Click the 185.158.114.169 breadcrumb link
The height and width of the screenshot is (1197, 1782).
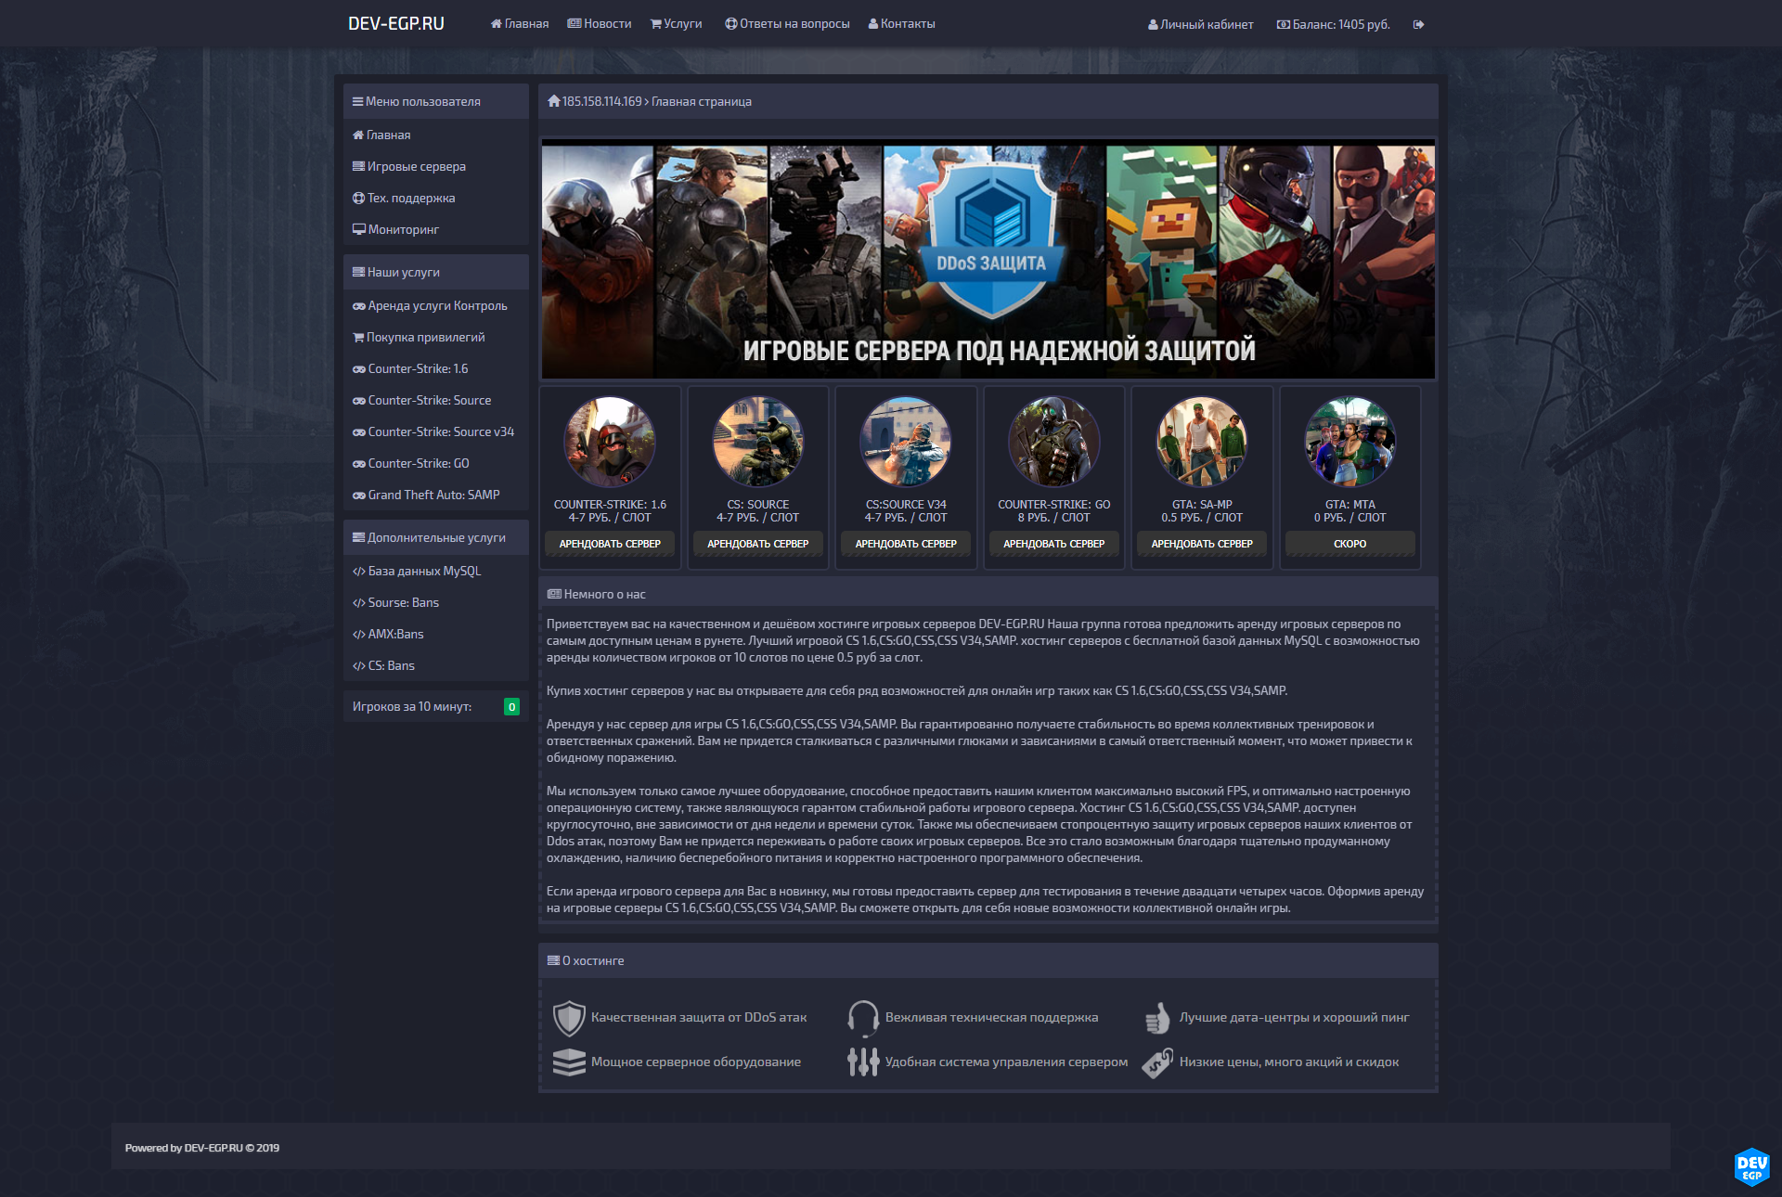pyautogui.click(x=602, y=101)
